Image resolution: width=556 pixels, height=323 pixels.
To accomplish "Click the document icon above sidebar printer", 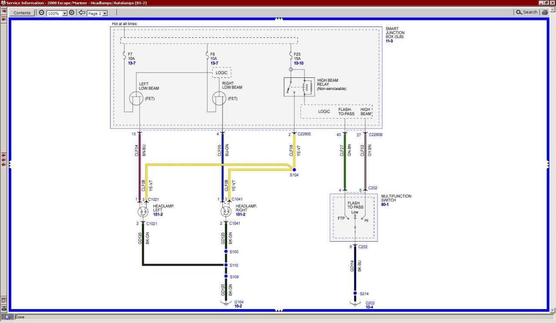I will pos(4,300).
